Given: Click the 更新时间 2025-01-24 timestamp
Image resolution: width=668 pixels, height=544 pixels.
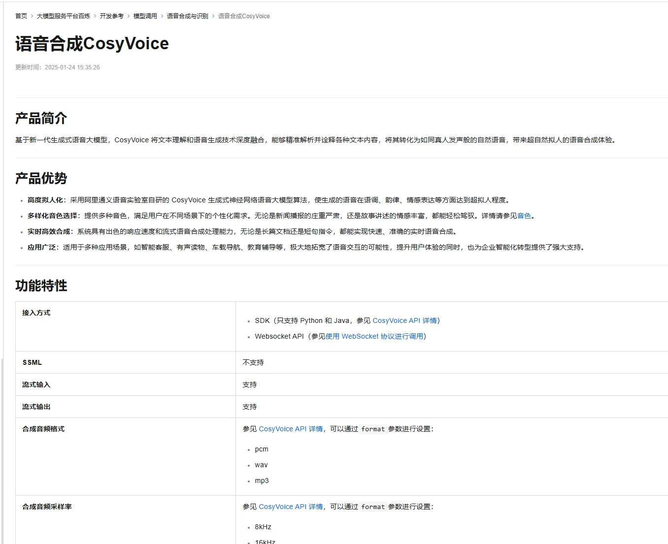Looking at the screenshot, I should pyautogui.click(x=58, y=67).
